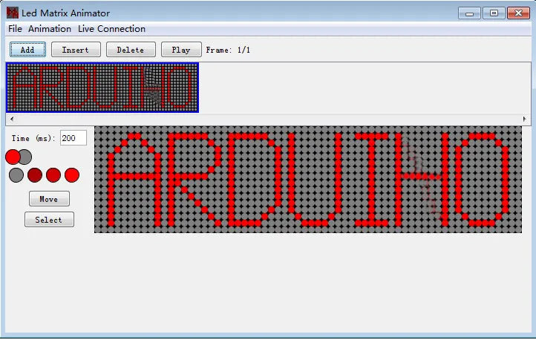Screen dimensions: 536x340
Task: Select the ARDUINO frame thumbnail
Action: pyautogui.click(x=102, y=88)
